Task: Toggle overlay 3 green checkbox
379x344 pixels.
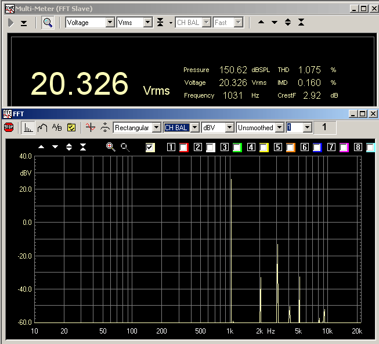Action: click(237, 148)
